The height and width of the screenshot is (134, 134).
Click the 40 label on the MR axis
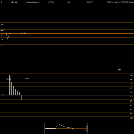pyautogui.click(x=131, y=88)
